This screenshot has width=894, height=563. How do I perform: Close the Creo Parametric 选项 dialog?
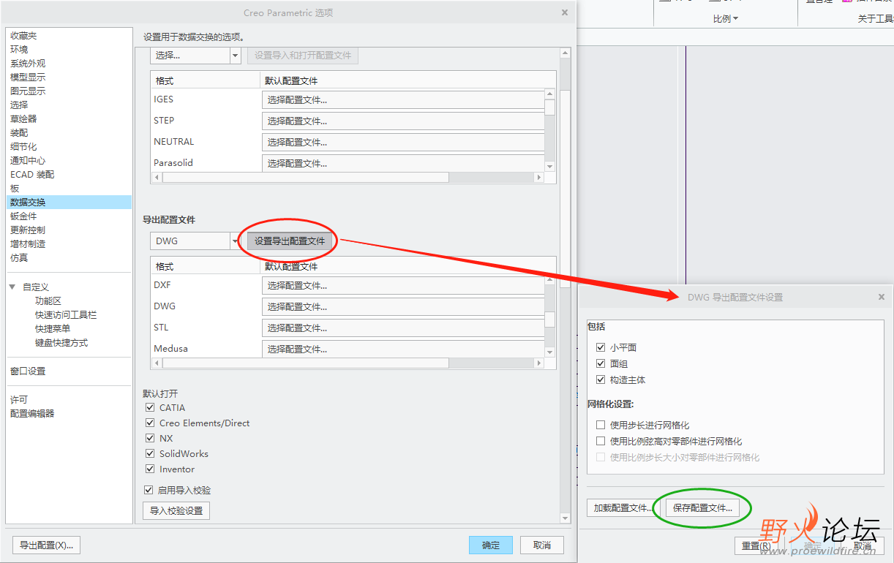565,12
